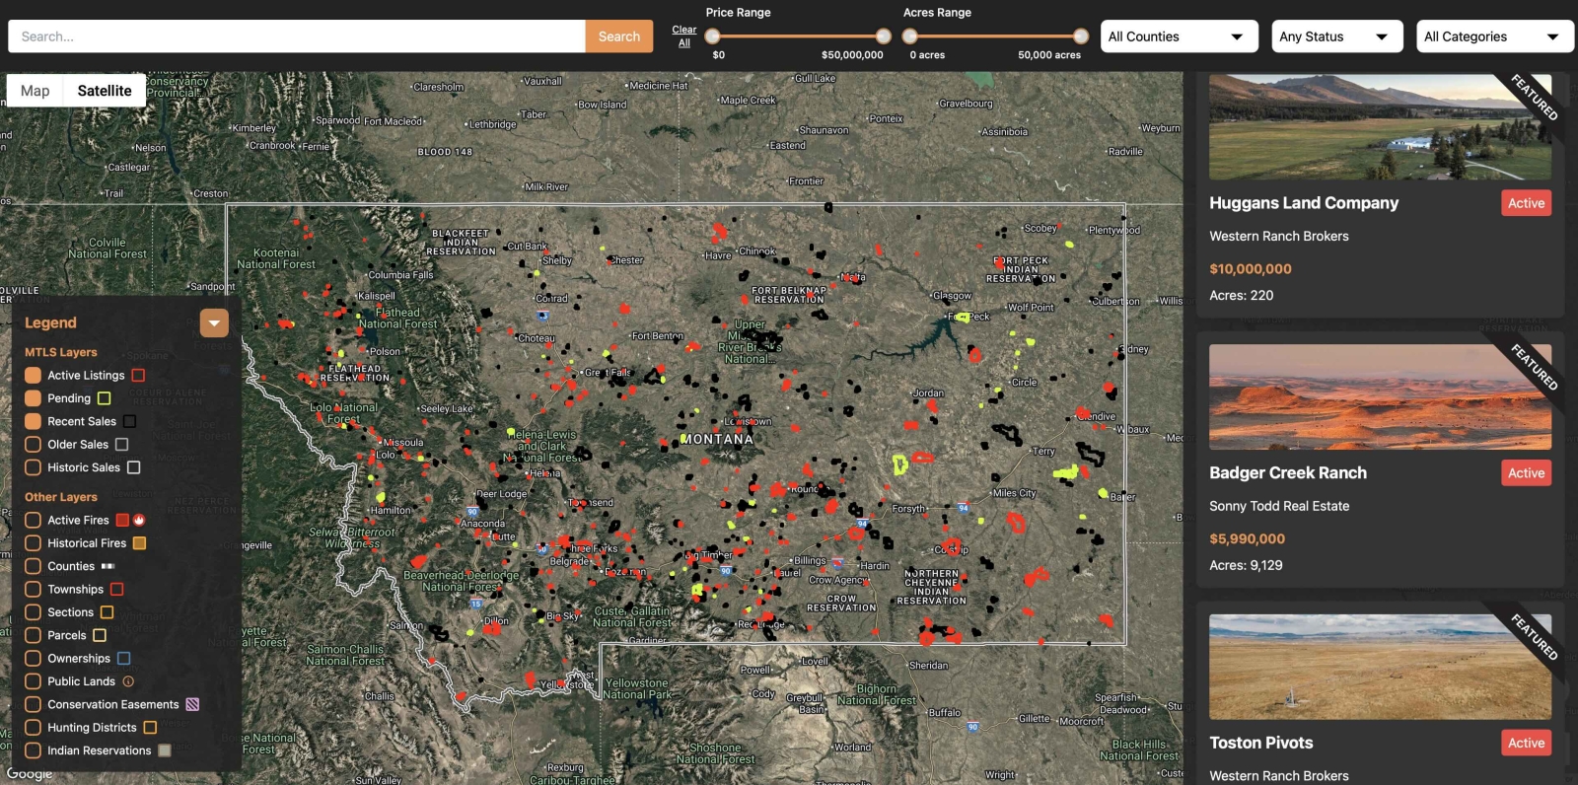Screen dimensions: 1578x785
Task: Switch to the Map view tab
Action: (x=36, y=91)
